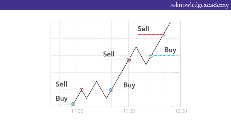
Task: Click the bottom-left Buy text label
Action: pyautogui.click(x=61, y=98)
